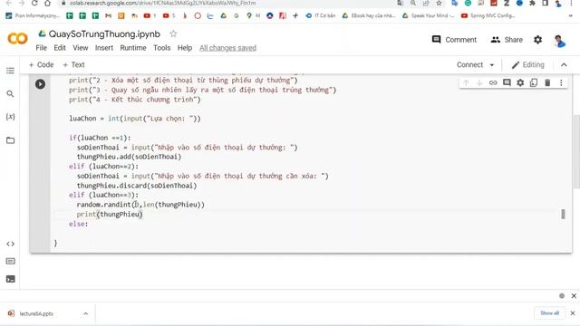Add a new Text cell
Image resolution: width=580 pixels, height=326 pixels.
pyautogui.click(x=74, y=64)
